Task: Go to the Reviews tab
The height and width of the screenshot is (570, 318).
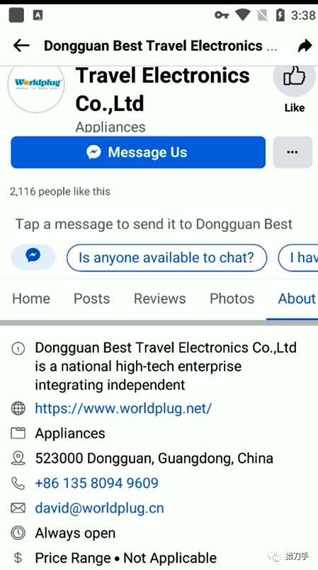Action: click(x=160, y=299)
